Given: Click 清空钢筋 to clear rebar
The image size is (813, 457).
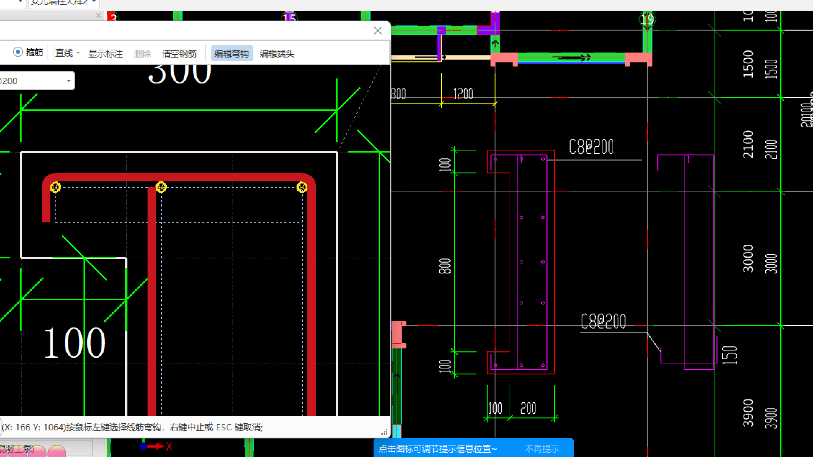Looking at the screenshot, I should click(x=179, y=54).
